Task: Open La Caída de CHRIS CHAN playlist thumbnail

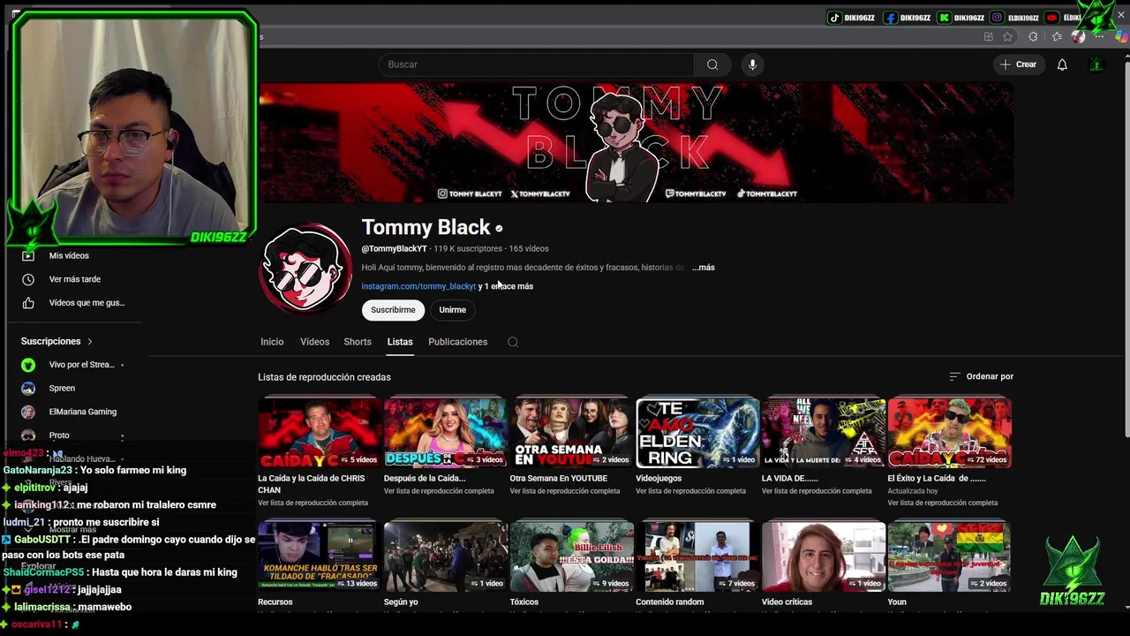Action: pos(320,433)
